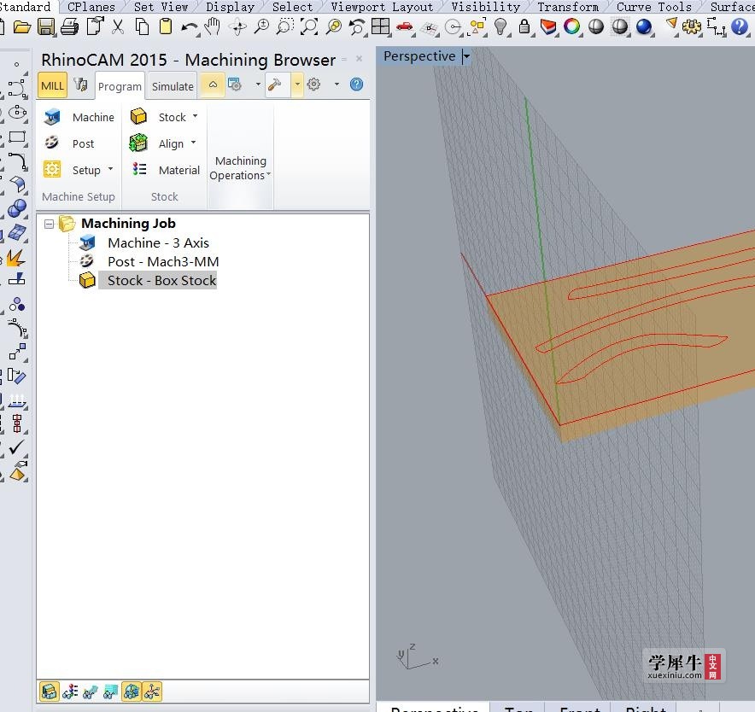Click the Explode icon in left sidebar

tap(16, 257)
